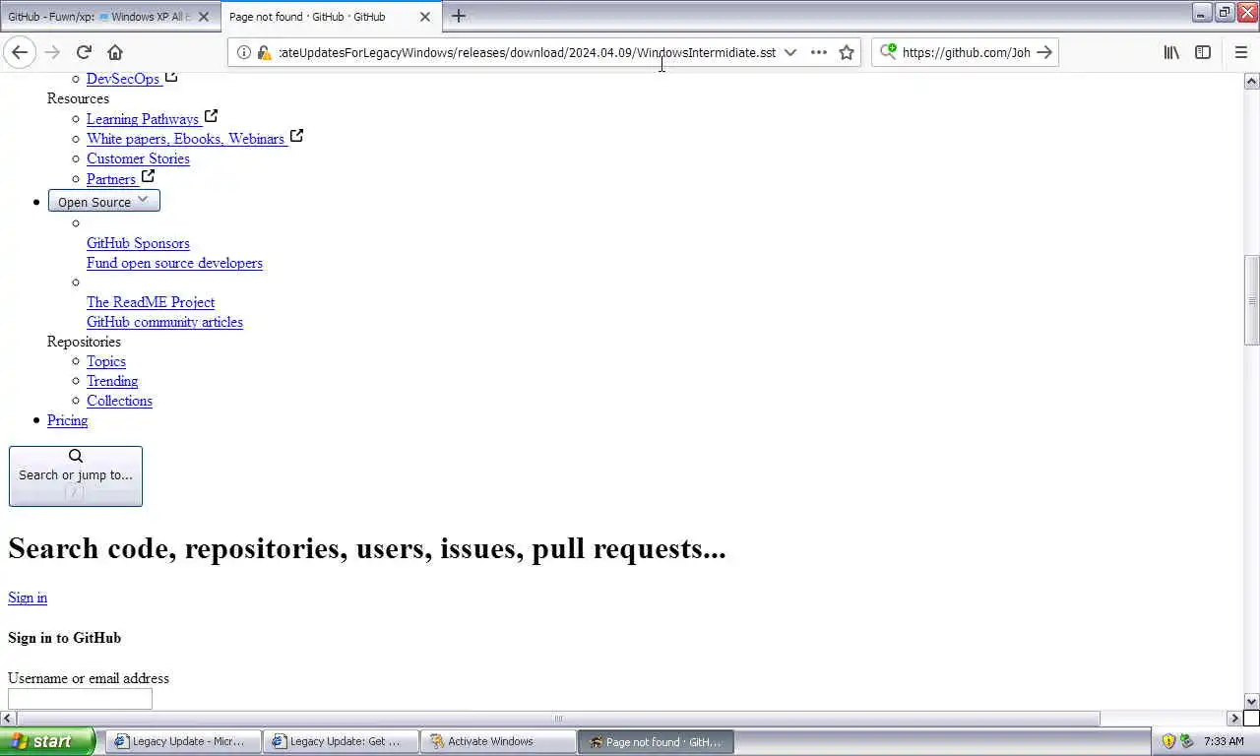Click Fund open source developers link
Screen dimensions: 1260x756
(x=174, y=263)
